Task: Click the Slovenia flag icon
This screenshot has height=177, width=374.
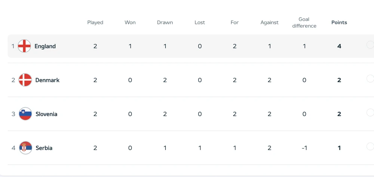Action: (x=25, y=114)
